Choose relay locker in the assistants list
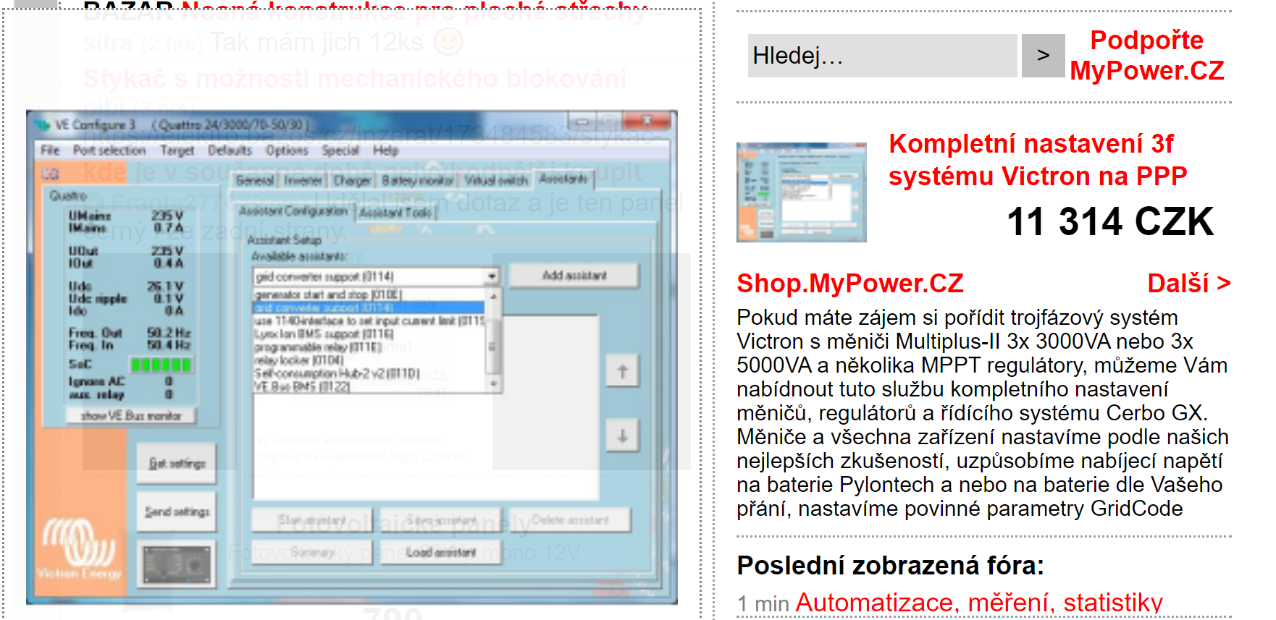This screenshot has height=620, width=1276. (x=369, y=360)
